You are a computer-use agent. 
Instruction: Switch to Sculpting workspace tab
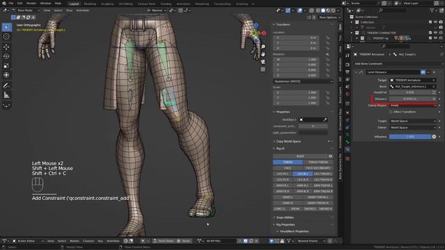click(107, 4)
